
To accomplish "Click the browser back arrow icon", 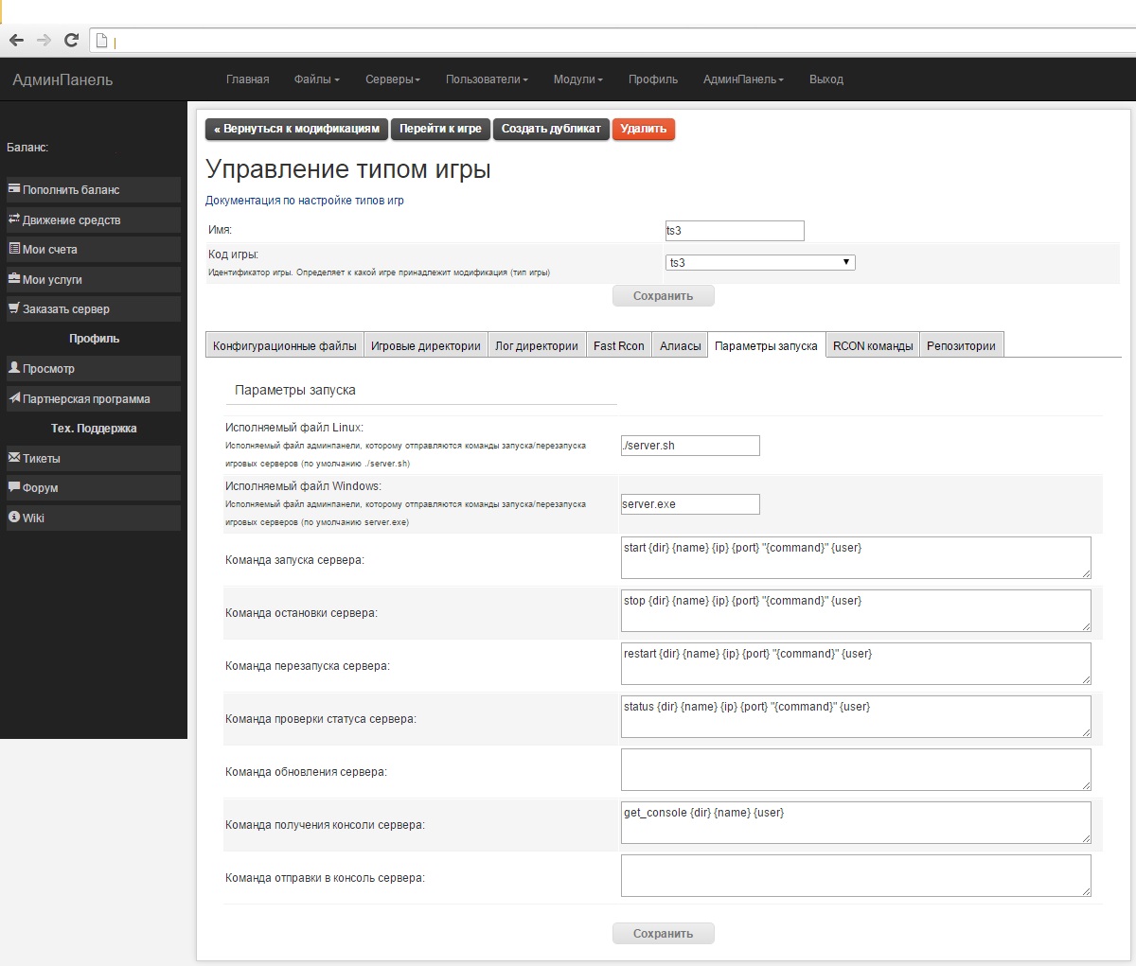I will click(x=16, y=40).
